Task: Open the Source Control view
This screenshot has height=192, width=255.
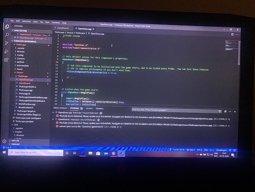Action: pyautogui.click(x=7, y=43)
